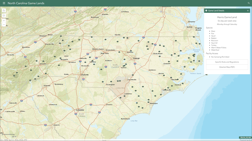Click the Esri, HERE, Garmin attribution text
Viewport: 252px width, 141px height.
(x=14, y=140)
